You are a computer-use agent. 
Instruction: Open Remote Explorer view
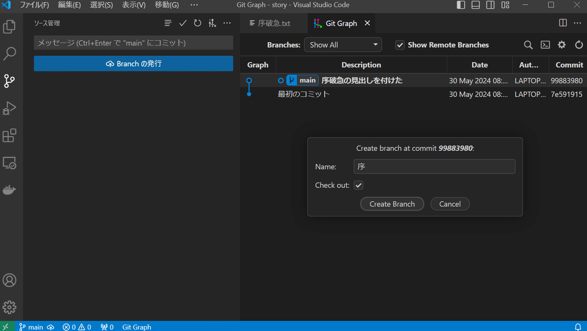(9, 163)
